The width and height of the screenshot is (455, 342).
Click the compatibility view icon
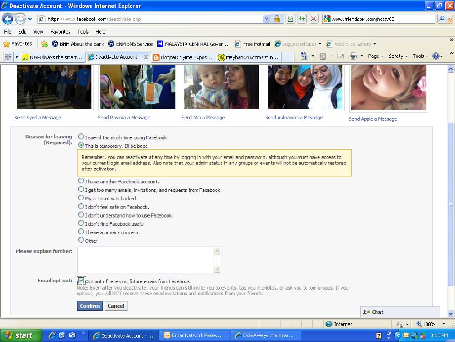(290, 19)
